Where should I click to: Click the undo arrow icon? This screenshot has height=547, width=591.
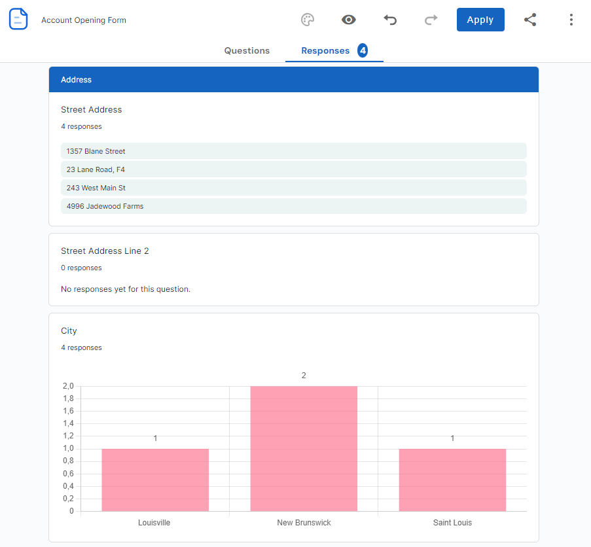[390, 20]
